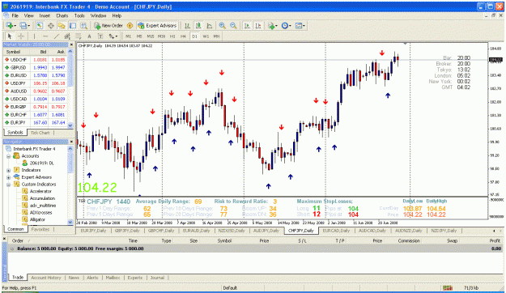Open the Strategy Tester toolbar icon
506x293 pixels.
point(84,25)
